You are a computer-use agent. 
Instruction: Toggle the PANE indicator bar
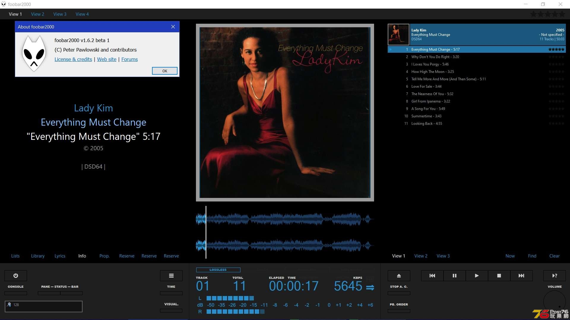49,293
